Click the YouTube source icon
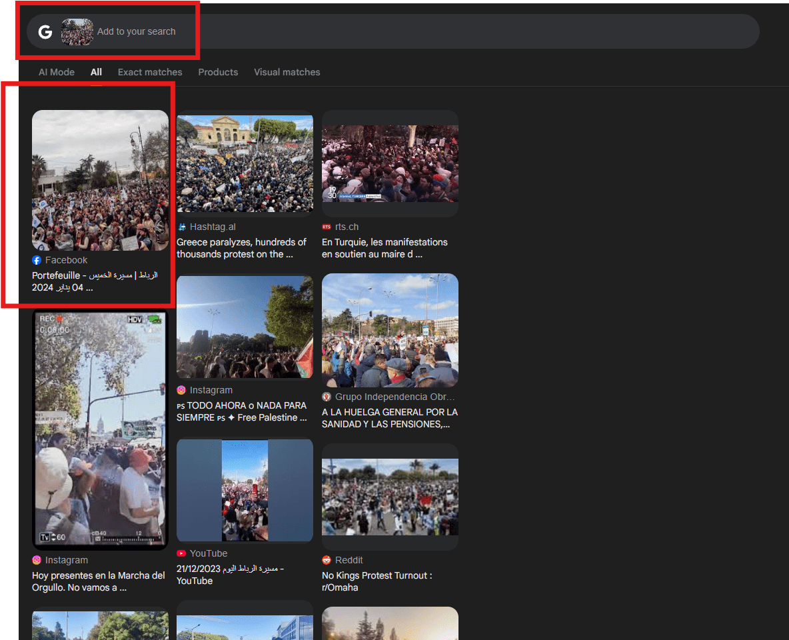Screen dimensions: 789x640 pyautogui.click(x=181, y=554)
